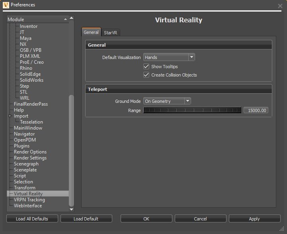The width and height of the screenshot is (287, 234).
Task: Close the Preferences dialog
Action: [x=280, y=6]
